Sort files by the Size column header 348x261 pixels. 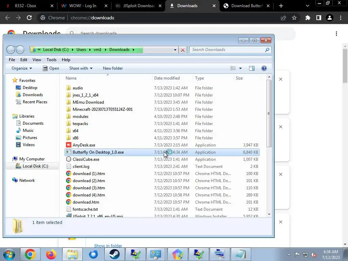pyautogui.click(x=247, y=78)
